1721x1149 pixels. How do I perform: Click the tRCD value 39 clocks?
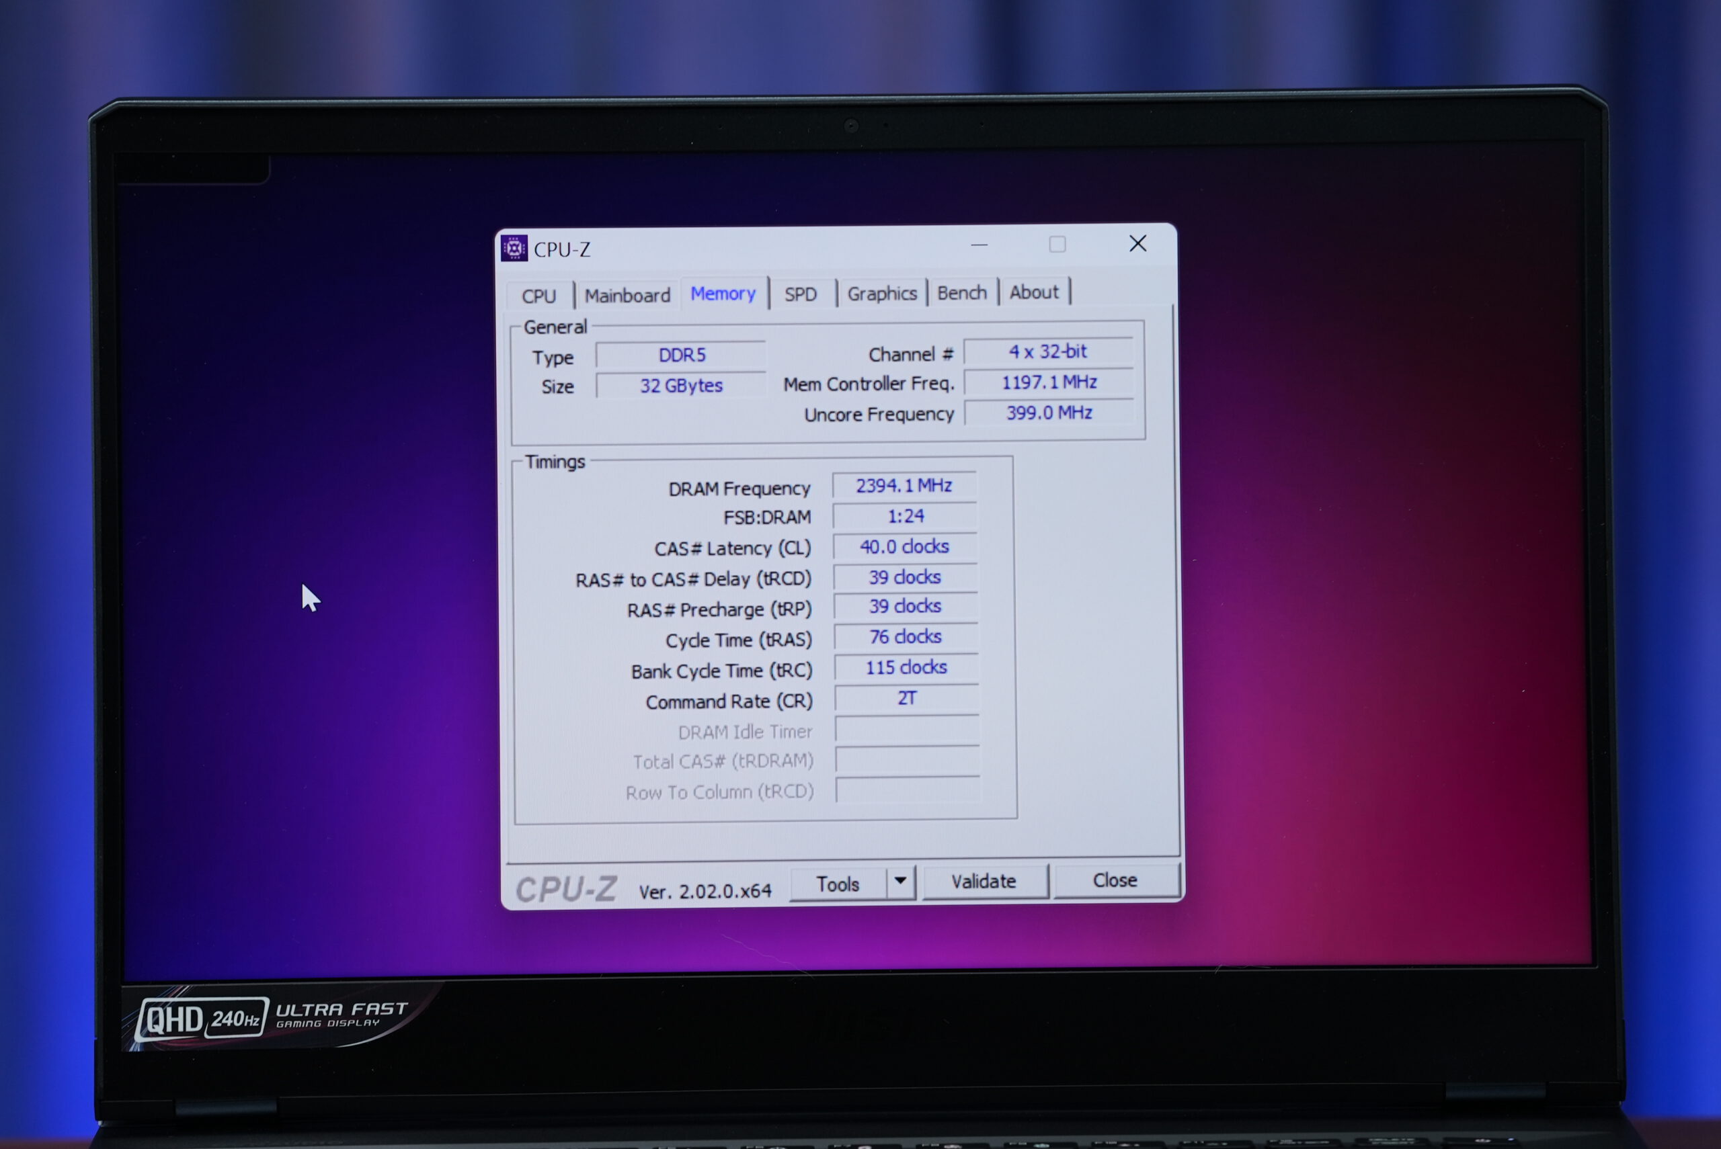coord(906,577)
